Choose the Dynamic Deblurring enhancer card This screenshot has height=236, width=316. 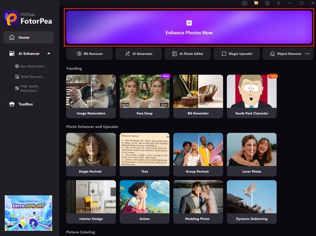(x=252, y=202)
